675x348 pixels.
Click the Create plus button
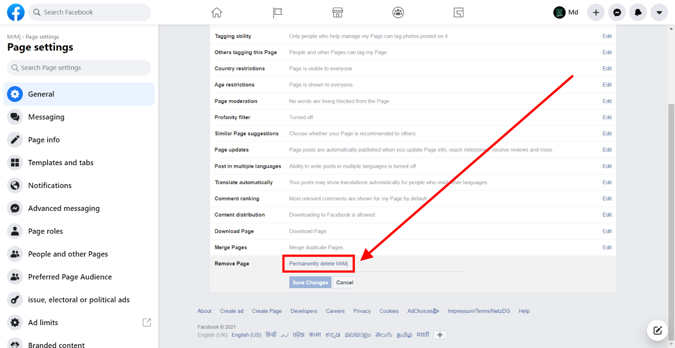click(596, 12)
